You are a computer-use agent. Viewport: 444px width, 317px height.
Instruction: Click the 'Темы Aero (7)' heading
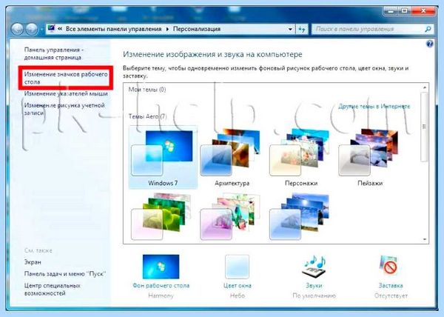pyautogui.click(x=147, y=116)
